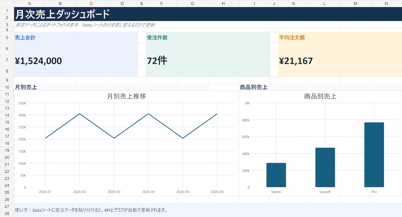Image resolution: width=402 pixels, height=217 pixels.
Task: Select row 10 header
Action: coord(7,87)
